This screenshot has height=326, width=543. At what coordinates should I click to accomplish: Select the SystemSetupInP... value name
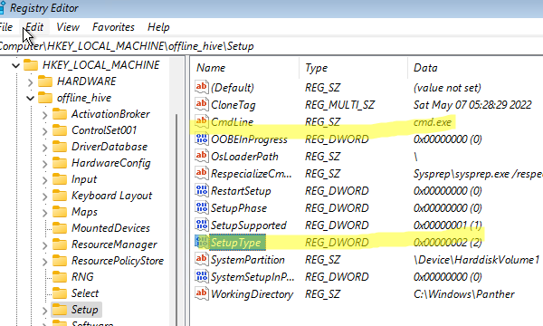tap(252, 277)
